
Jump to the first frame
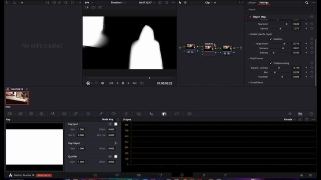click(x=111, y=83)
